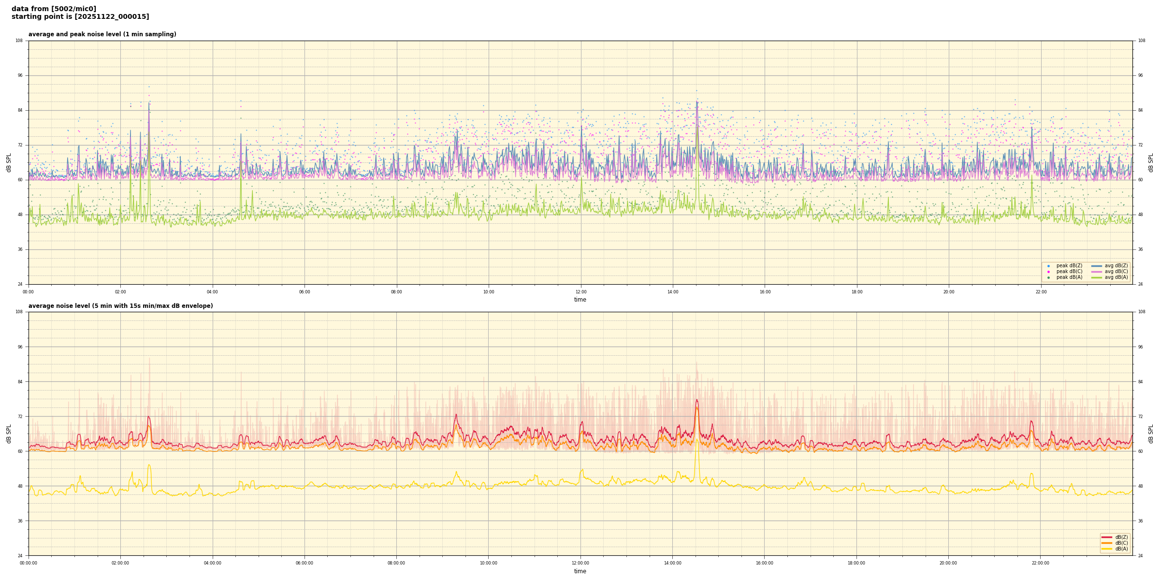Click the avg dB(Z) legend line
The width and height of the screenshot is (1160, 580).
pyautogui.click(x=1097, y=266)
